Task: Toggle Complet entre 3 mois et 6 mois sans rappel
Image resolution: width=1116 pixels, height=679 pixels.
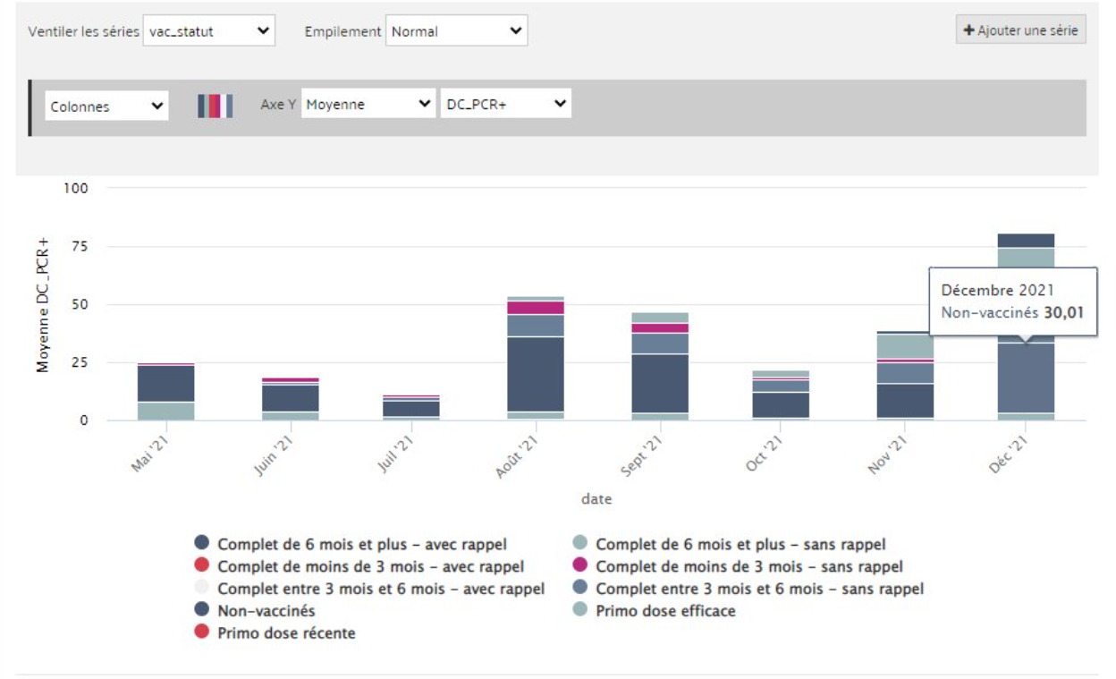Action: point(759,589)
